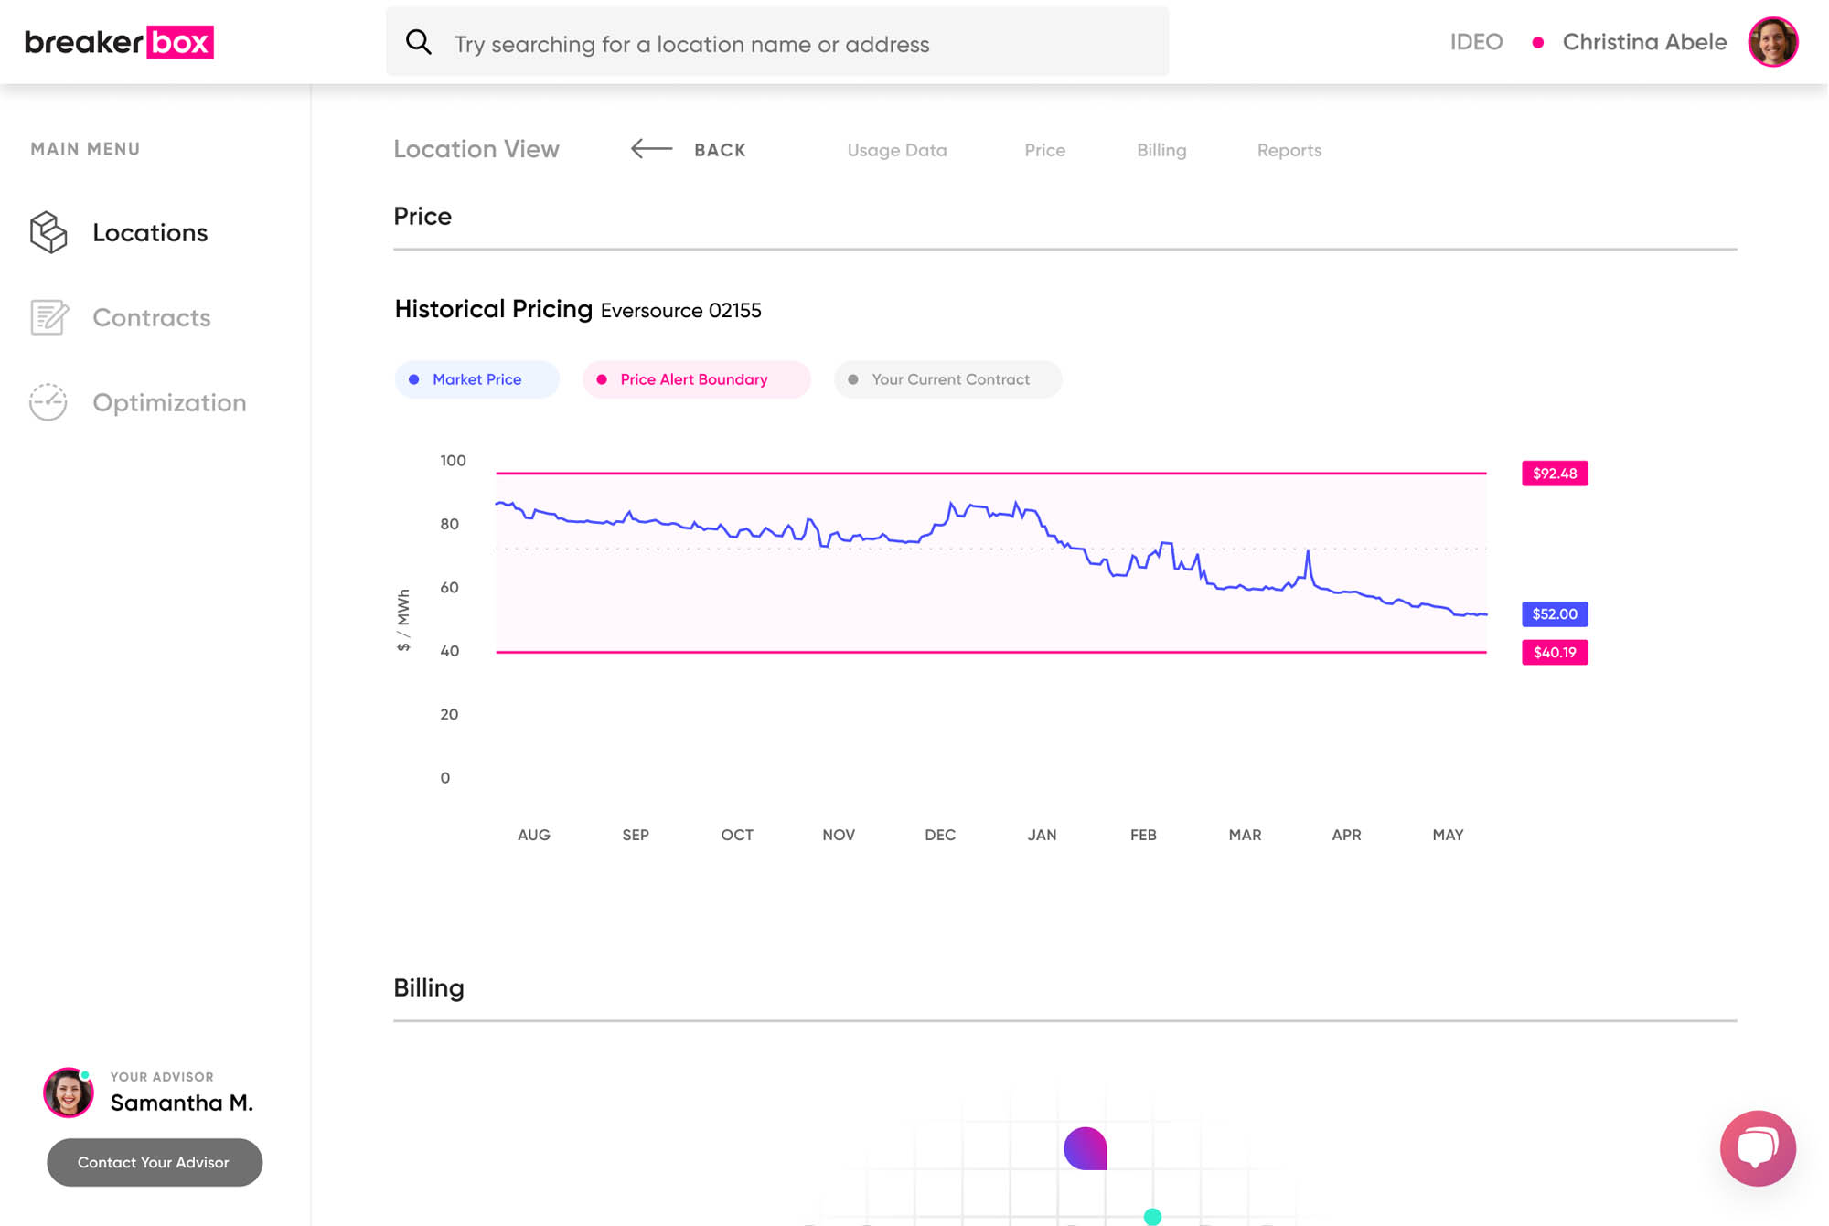1829x1226 pixels.
Task: Click the Contracts document icon
Action: click(x=48, y=317)
